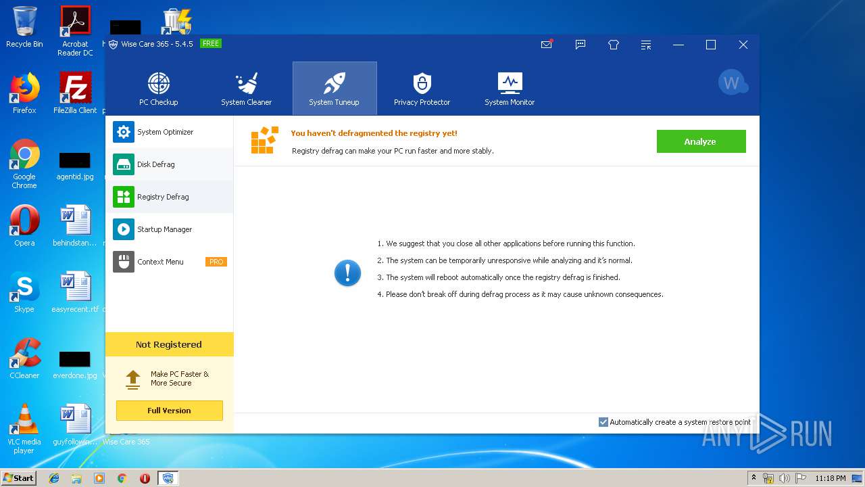The image size is (865, 487).
Task: Click the skin shirt icon
Action: 614,45
